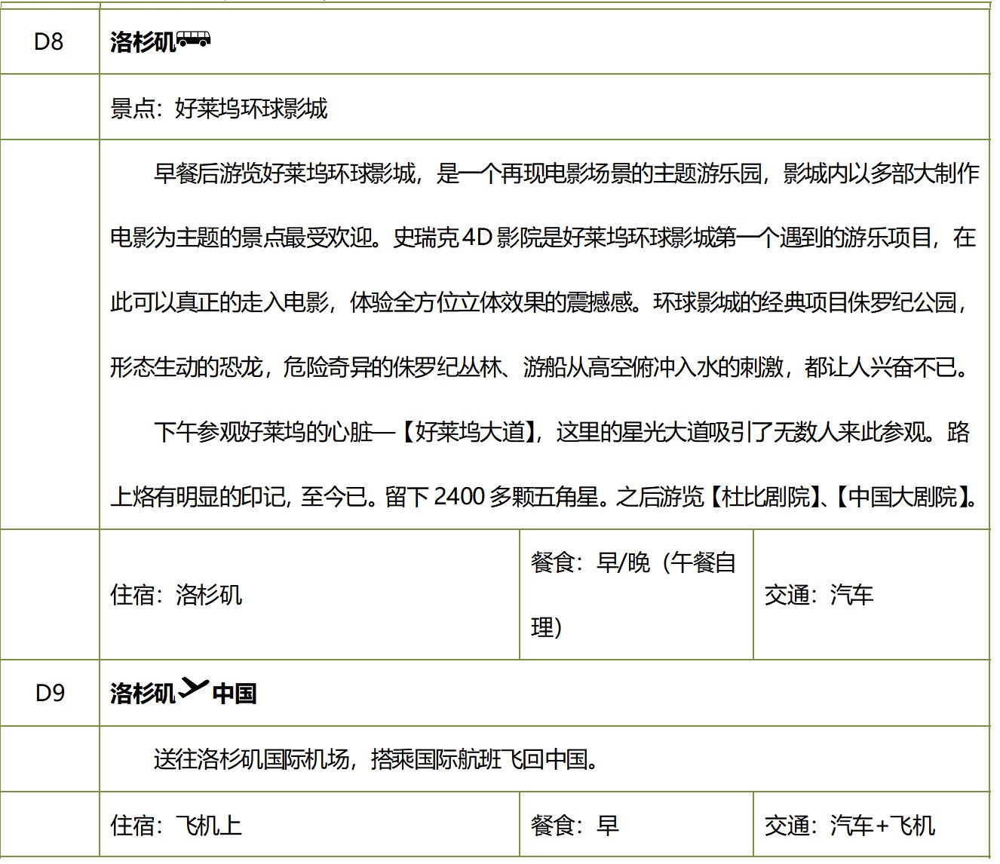The image size is (1000, 864).
Task: Click the 景点：好莱坞环球影城 line
Action: click(x=219, y=109)
